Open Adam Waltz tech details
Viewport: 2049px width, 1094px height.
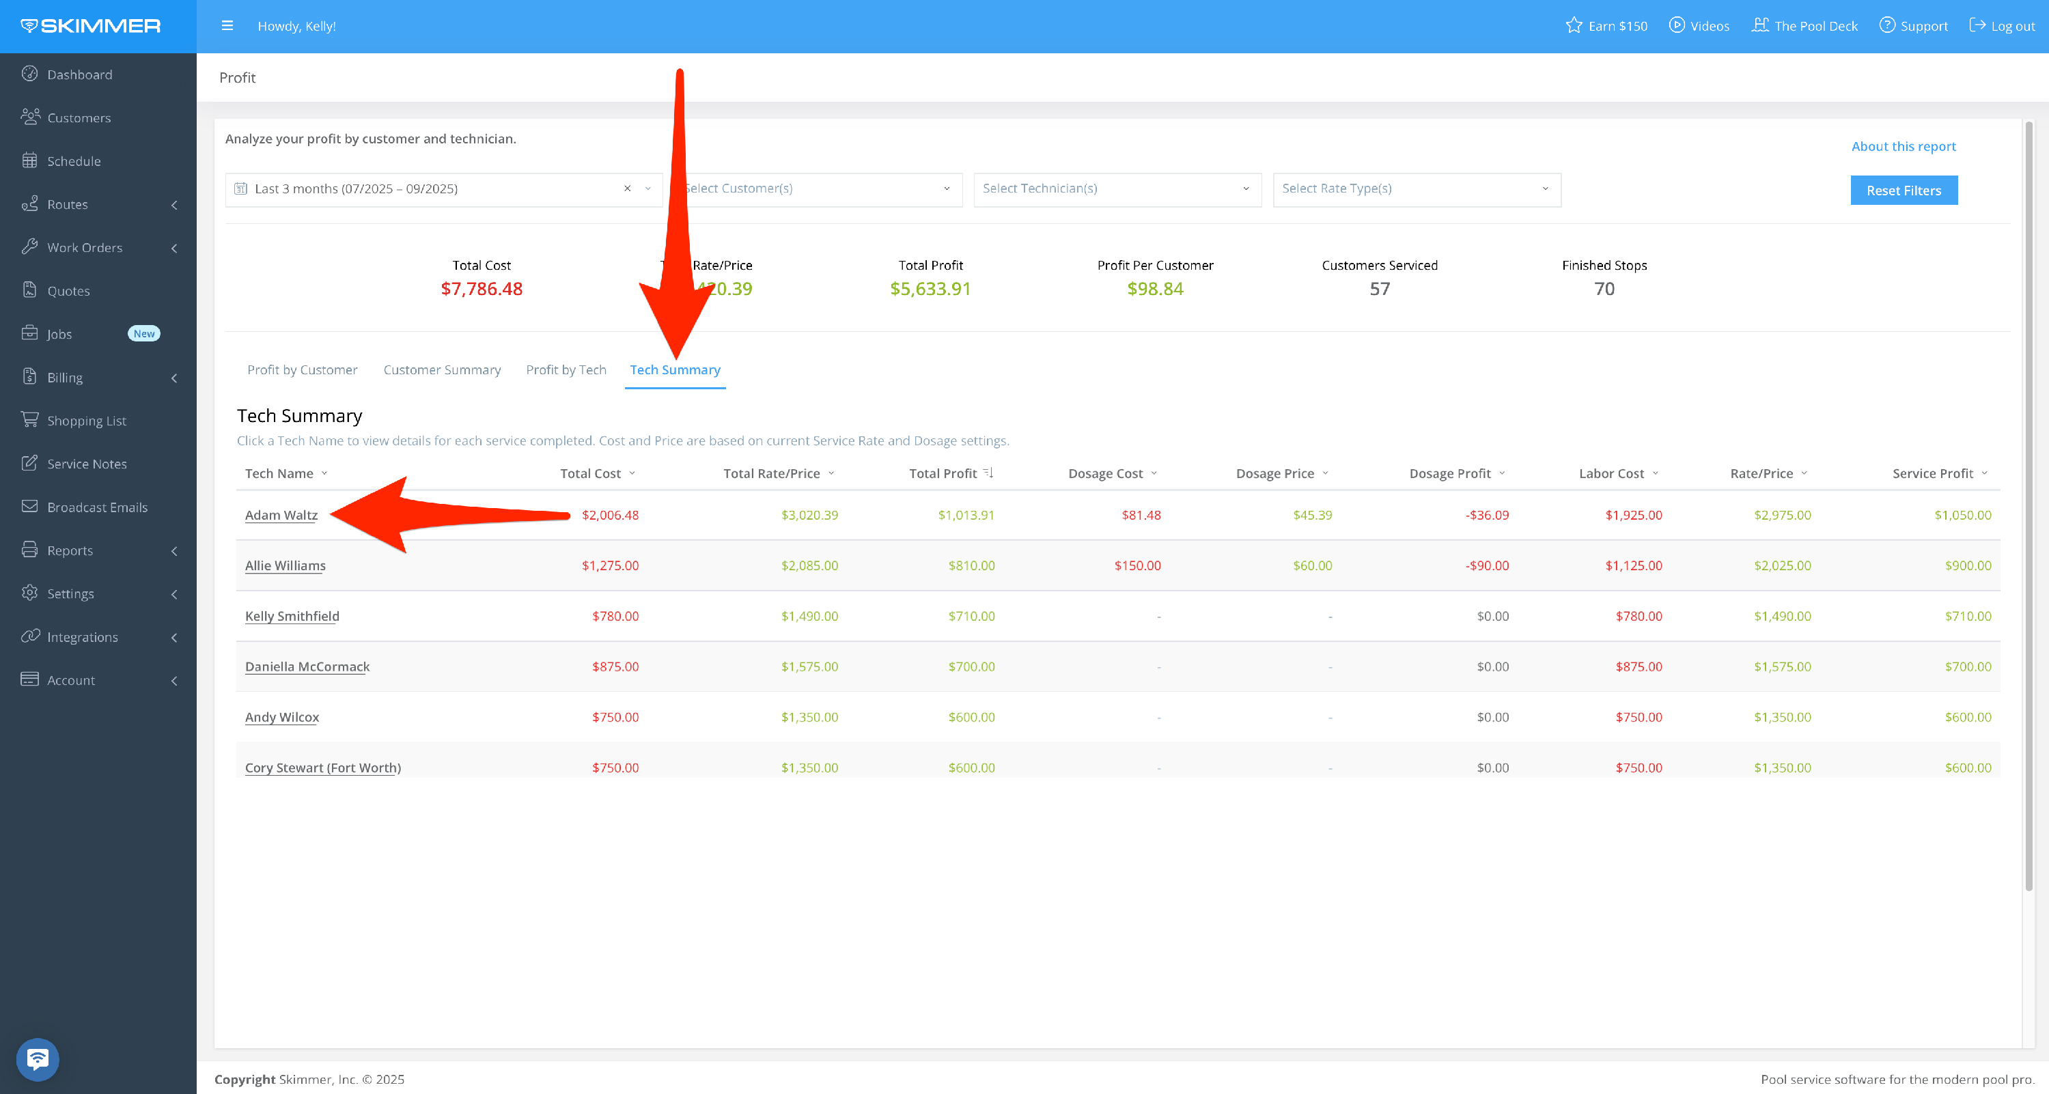(281, 514)
